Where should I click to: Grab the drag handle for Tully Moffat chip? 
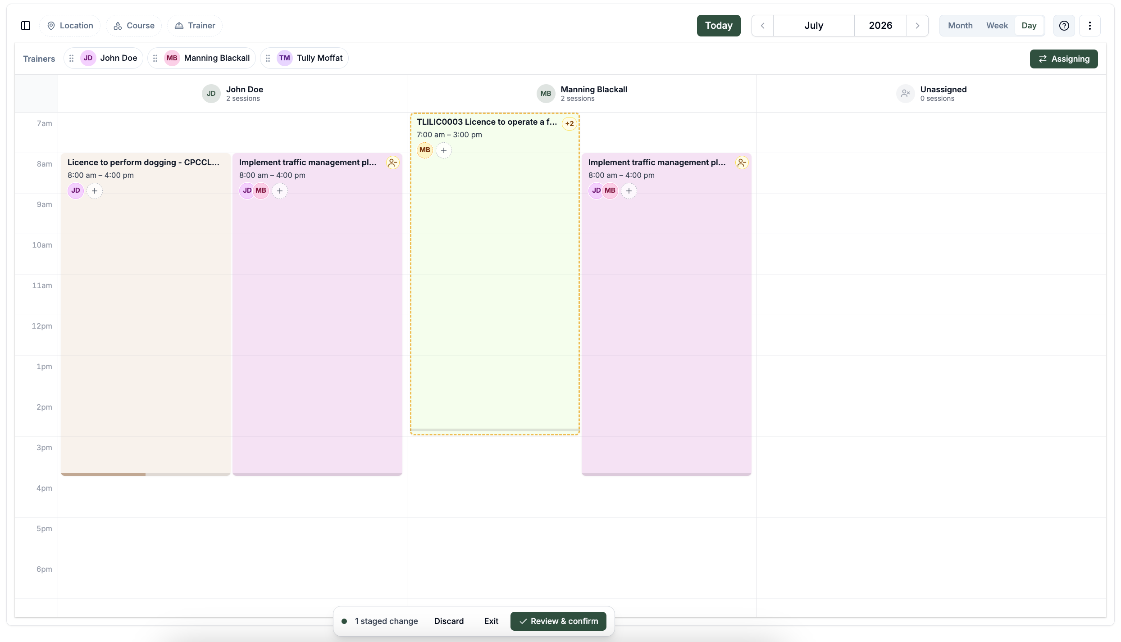[x=268, y=58]
